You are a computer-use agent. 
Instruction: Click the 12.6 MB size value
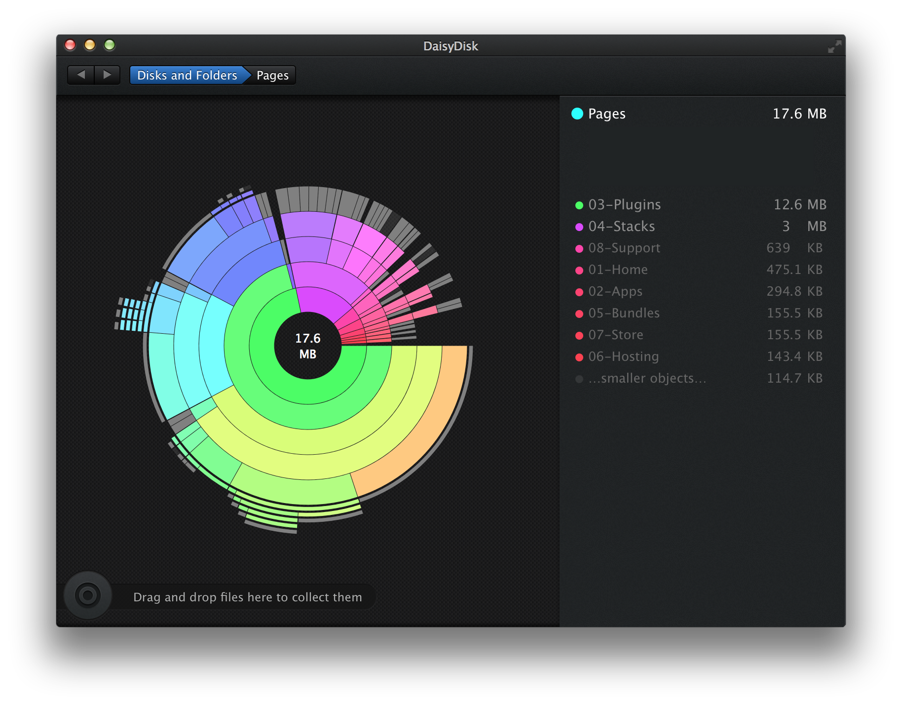coord(800,204)
